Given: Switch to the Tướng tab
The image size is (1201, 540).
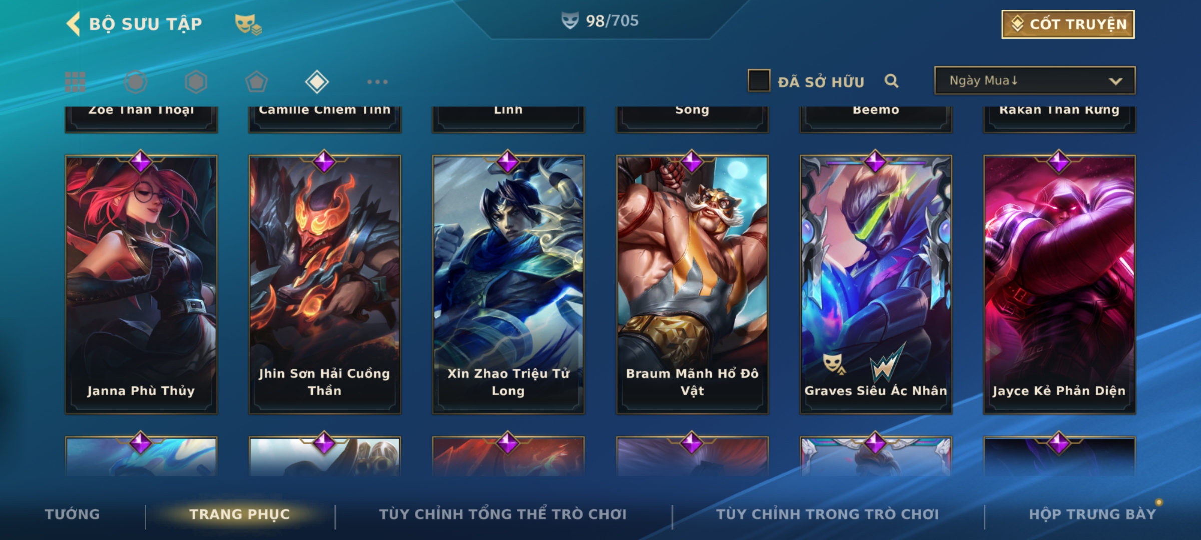Looking at the screenshot, I should (72, 514).
